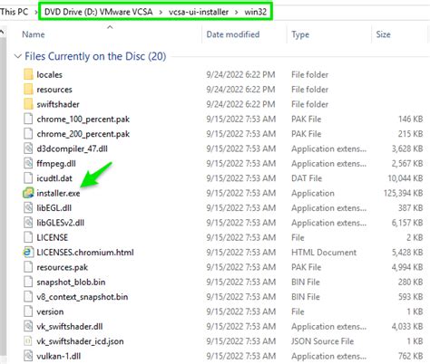Click the Application type cell for installer.exe
The height and width of the screenshot is (364, 430).
(x=313, y=193)
